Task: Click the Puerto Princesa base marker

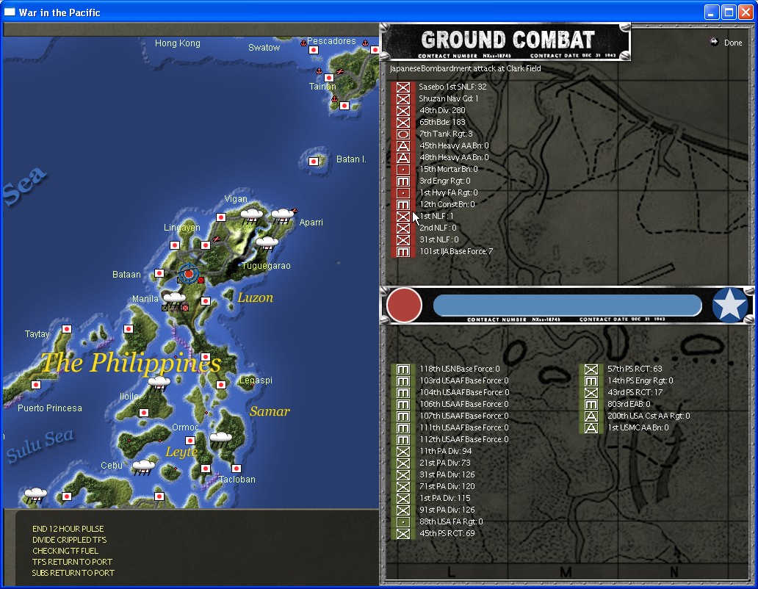Action: 36,385
